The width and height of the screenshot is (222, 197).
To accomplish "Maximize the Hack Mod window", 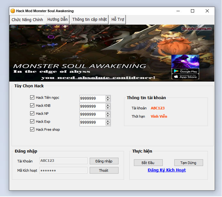I will point(193,11).
